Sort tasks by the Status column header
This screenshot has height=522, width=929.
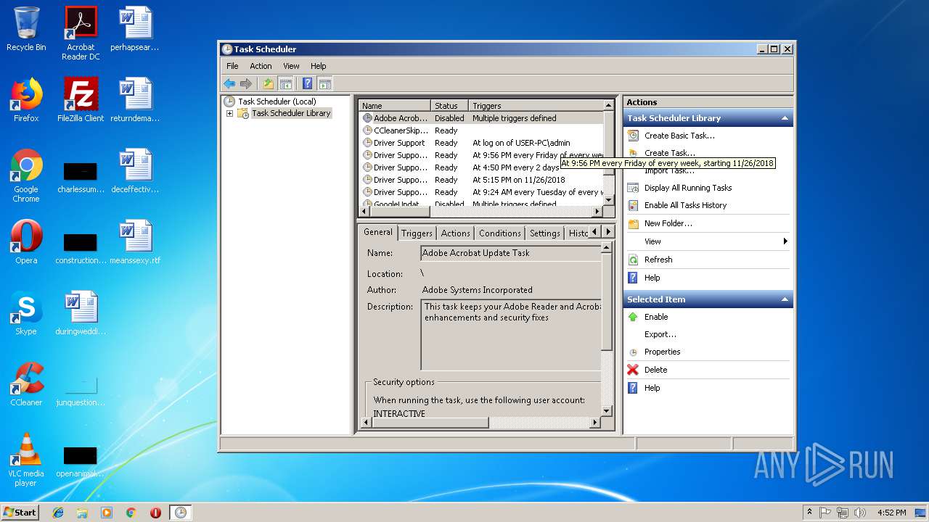[x=449, y=106]
